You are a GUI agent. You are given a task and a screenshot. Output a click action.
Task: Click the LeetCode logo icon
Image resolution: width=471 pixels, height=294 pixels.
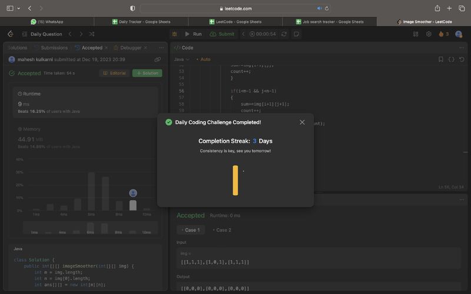pyautogui.click(x=11, y=34)
